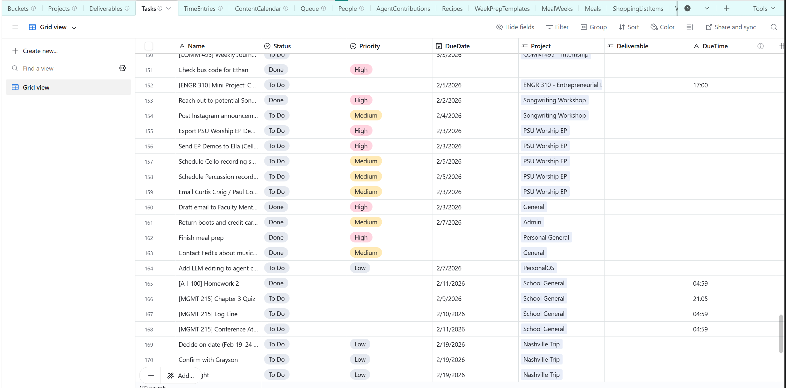Open Status dropdown for Confirm with Grayson
Viewport: 786px width, 388px height.
click(x=277, y=359)
